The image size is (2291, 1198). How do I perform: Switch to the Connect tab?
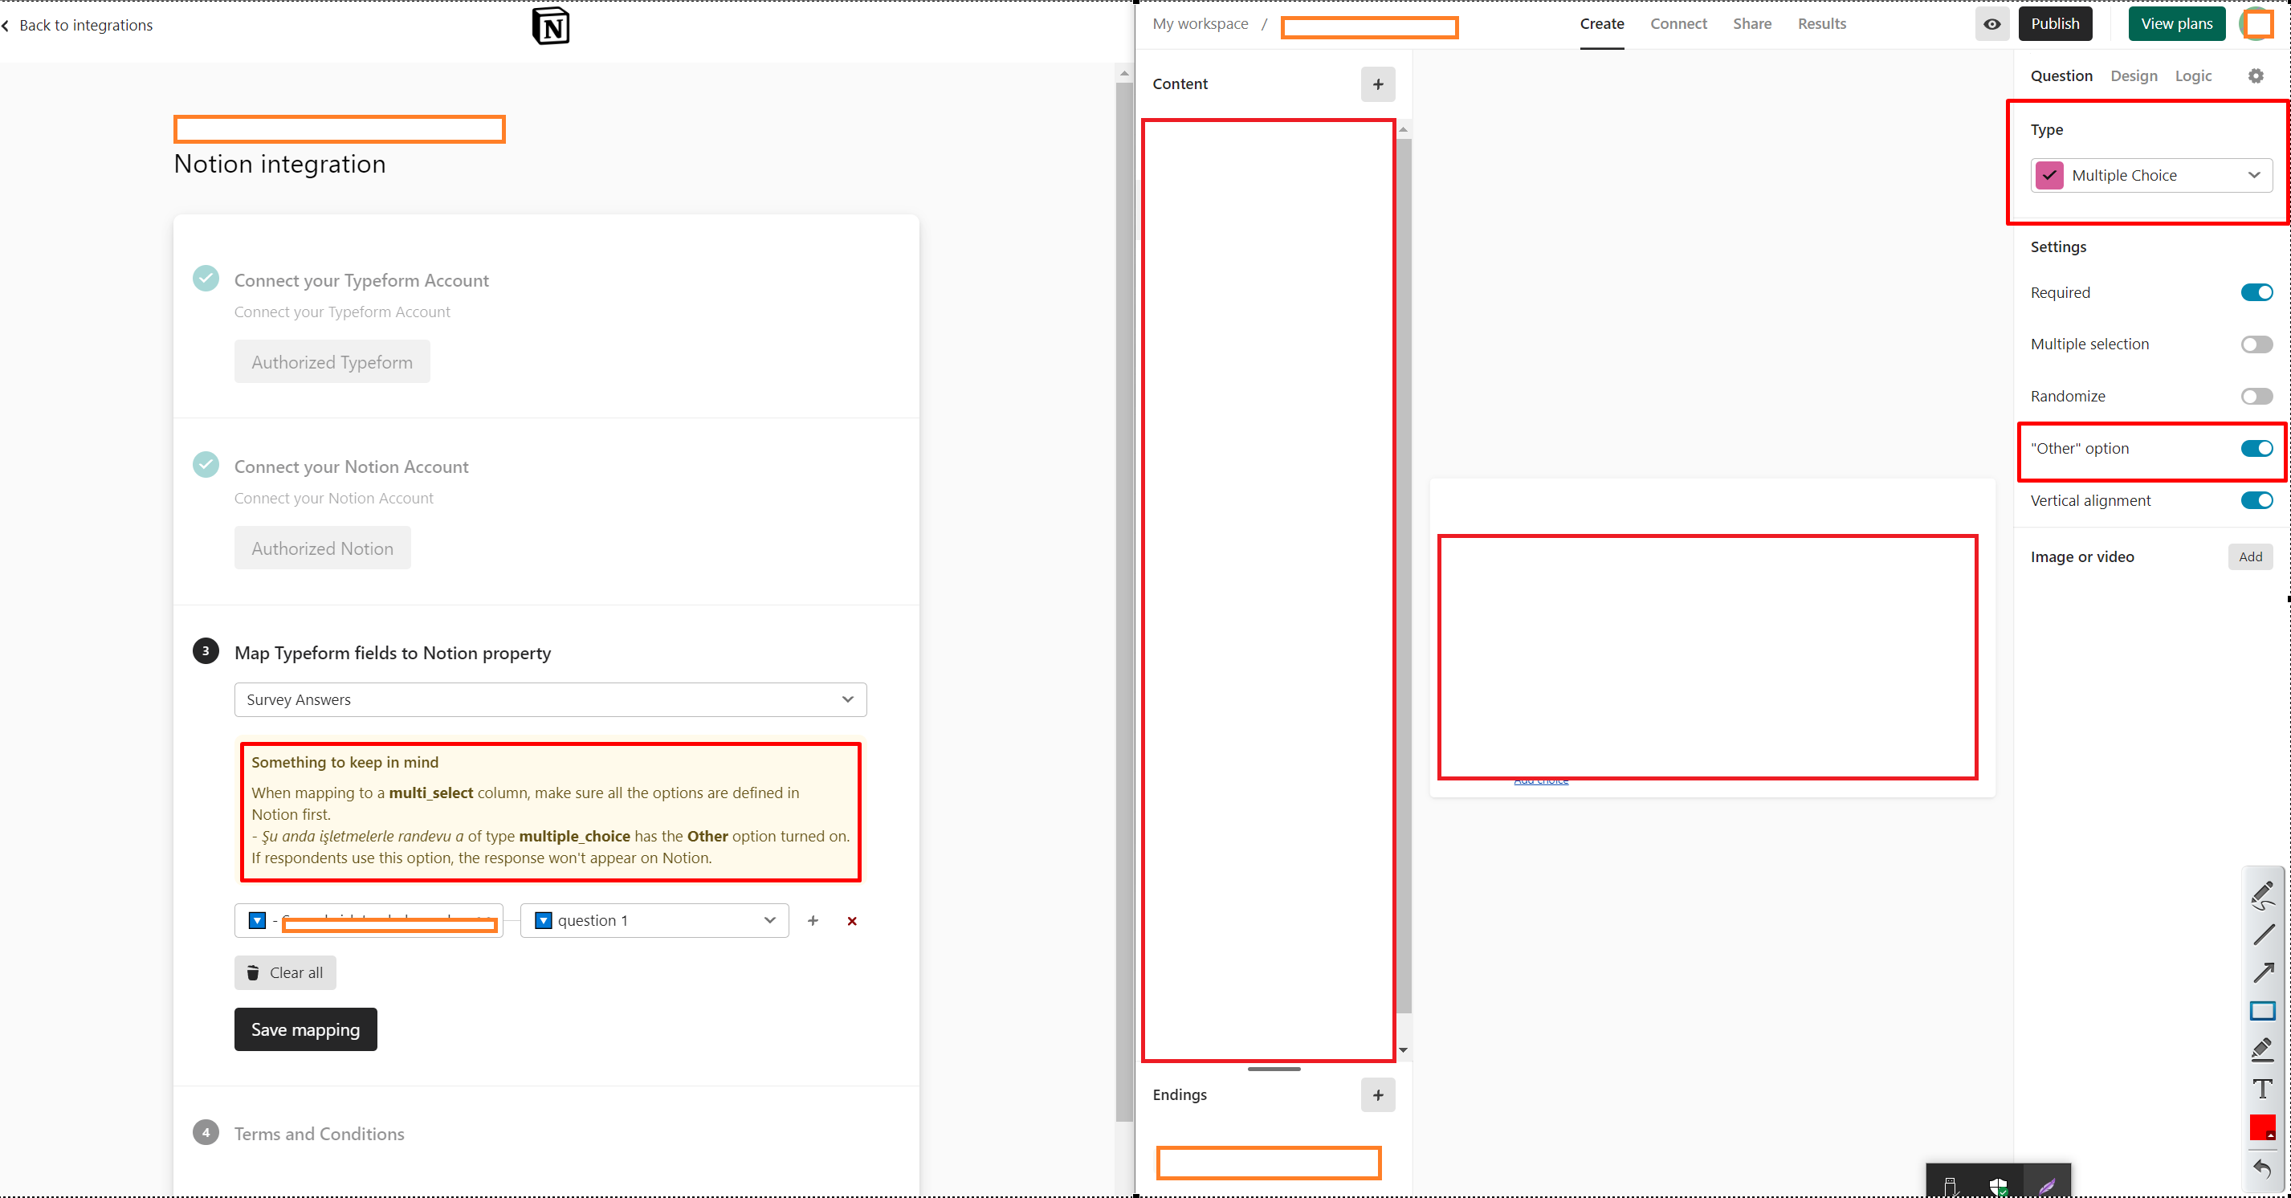coord(1678,24)
